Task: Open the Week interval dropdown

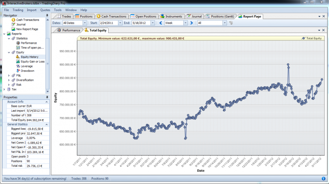Action: pyautogui.click(x=185, y=23)
